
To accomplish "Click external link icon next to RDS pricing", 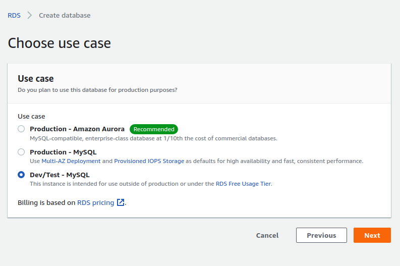I will 121,202.
